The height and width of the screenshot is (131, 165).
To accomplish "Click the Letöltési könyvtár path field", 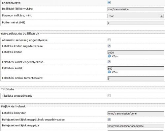I will [x=136, y=113].
